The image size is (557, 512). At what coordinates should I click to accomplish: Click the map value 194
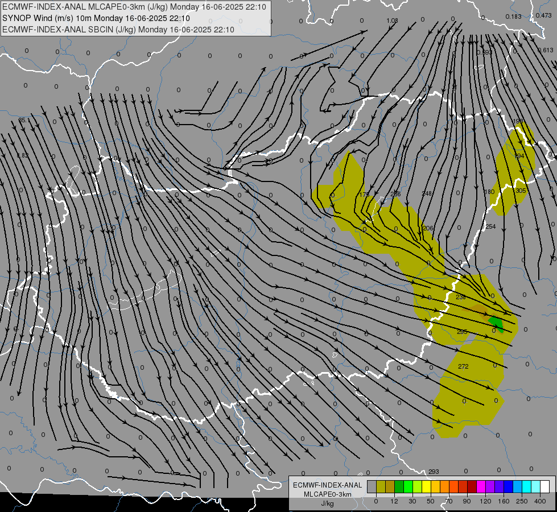pos(519,156)
